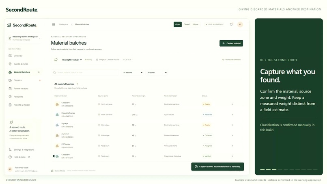This screenshot has height=184, width=327.
Task: Open the PET bottles row chevron
Action: click(232, 146)
